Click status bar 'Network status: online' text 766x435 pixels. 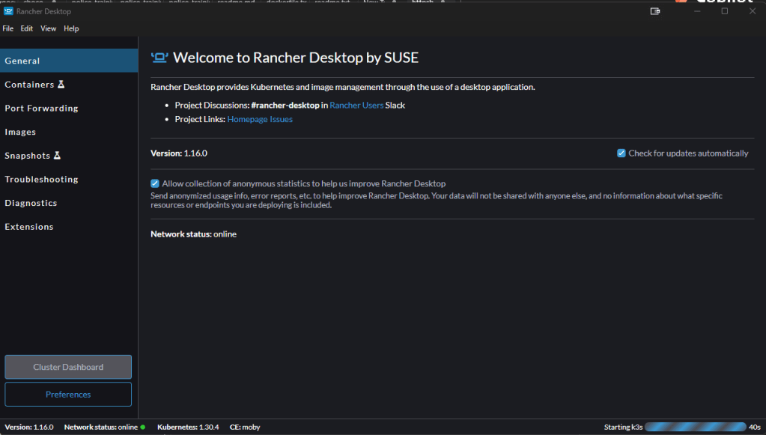tap(100, 428)
